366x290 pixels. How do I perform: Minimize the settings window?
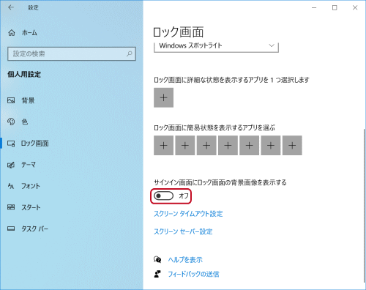tap(314, 7)
